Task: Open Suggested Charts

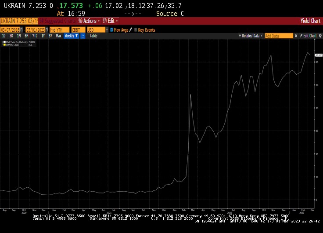Action: (x=57, y=21)
